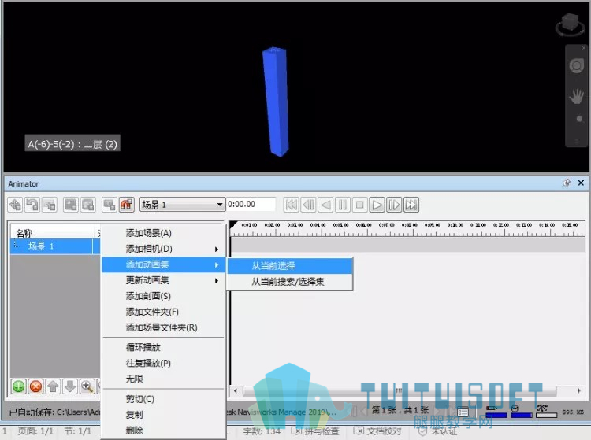The image size is (591, 440).
Task: Zoom in the timeline with magnifier icon
Action: 87,386
